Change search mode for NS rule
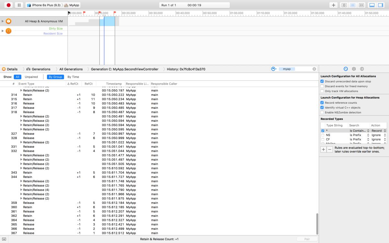Viewport: 389px width, 243px height. 359,135
